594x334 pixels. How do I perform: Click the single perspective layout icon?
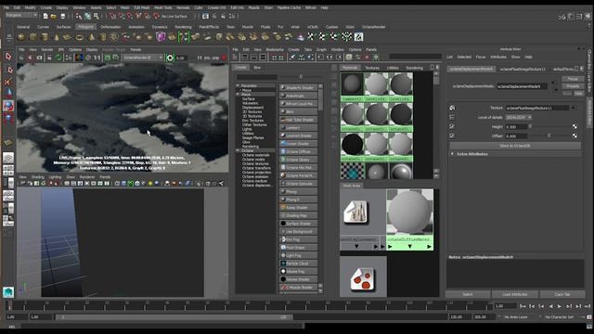(8, 158)
